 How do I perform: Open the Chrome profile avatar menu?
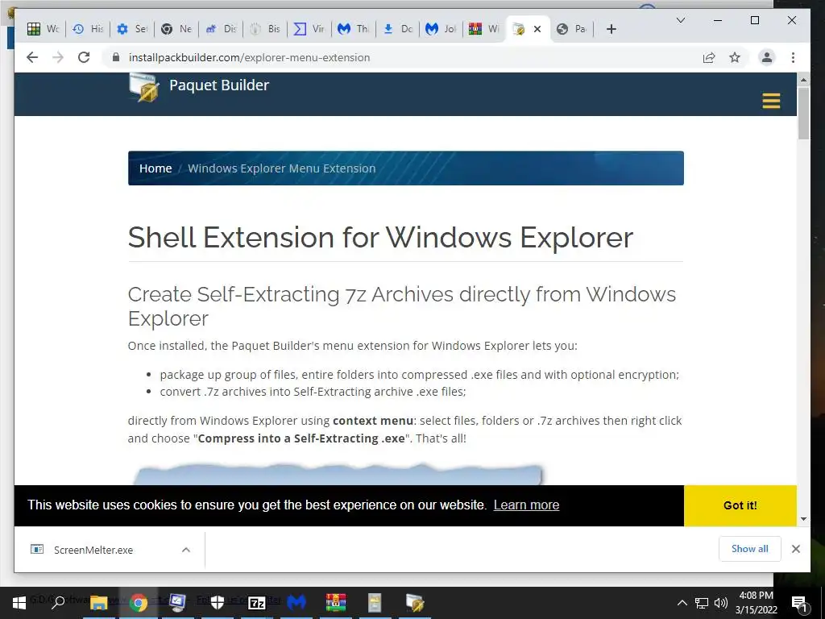[x=767, y=57]
